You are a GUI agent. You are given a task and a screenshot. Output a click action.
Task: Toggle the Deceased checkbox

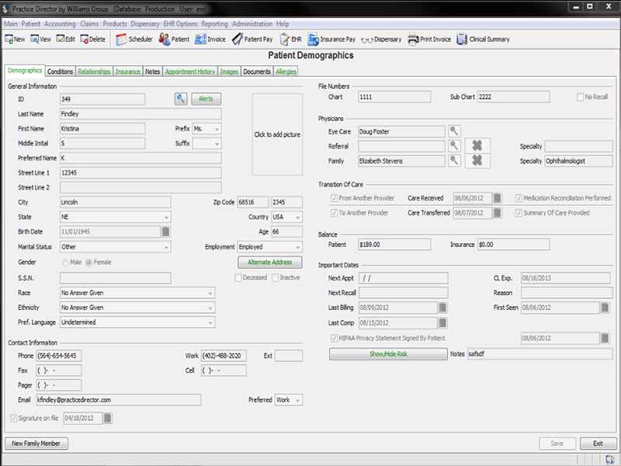pyautogui.click(x=238, y=278)
